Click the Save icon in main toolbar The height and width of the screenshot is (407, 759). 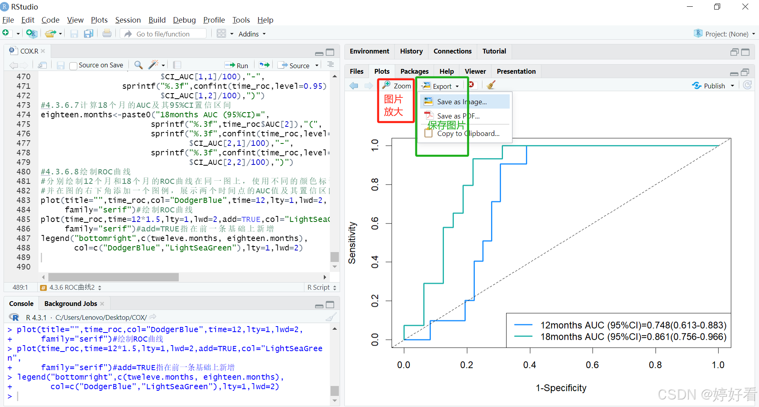point(74,34)
